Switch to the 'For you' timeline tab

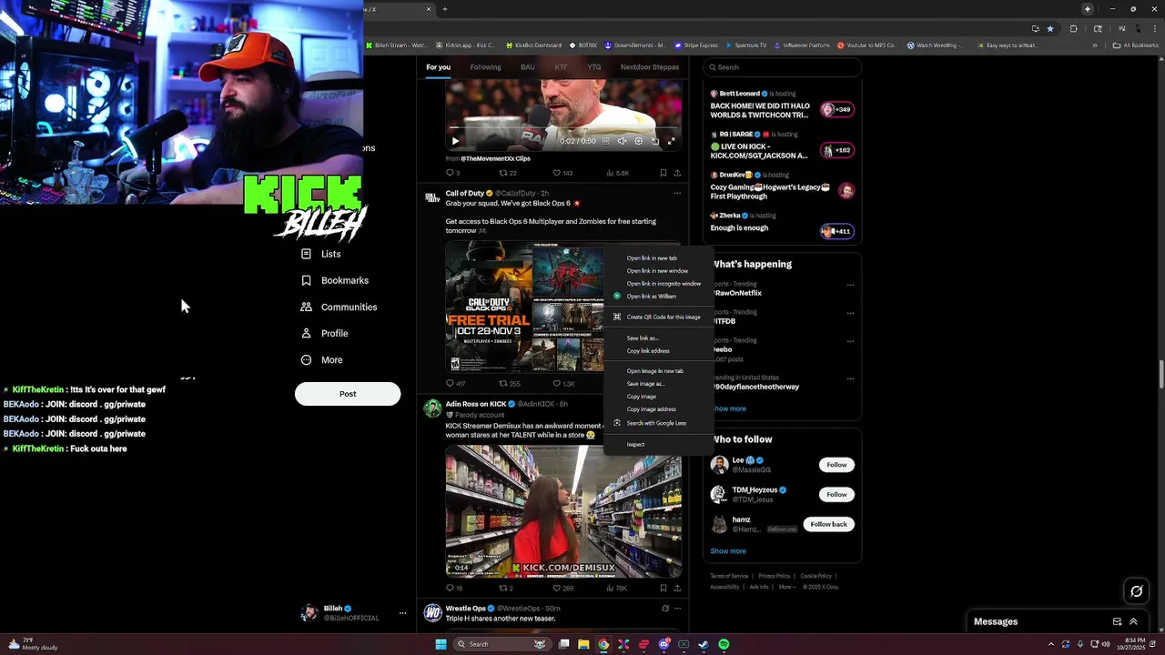438,67
